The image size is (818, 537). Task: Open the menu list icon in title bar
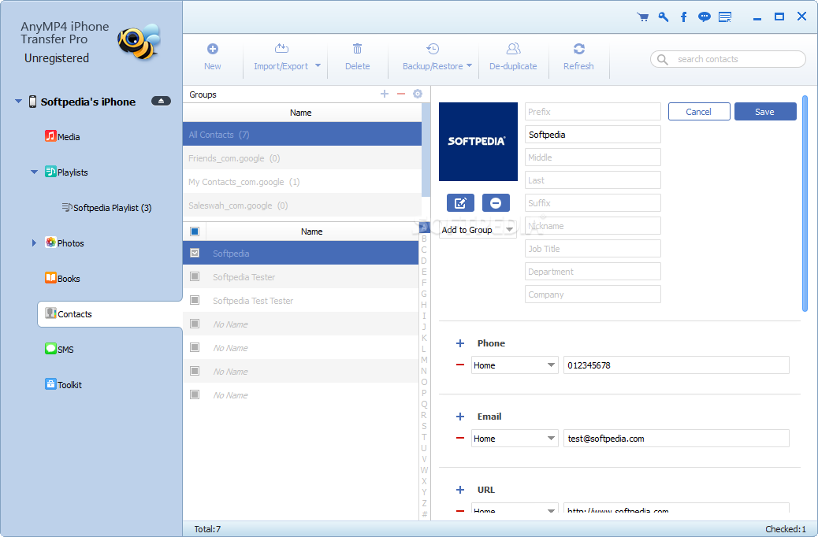pos(725,17)
